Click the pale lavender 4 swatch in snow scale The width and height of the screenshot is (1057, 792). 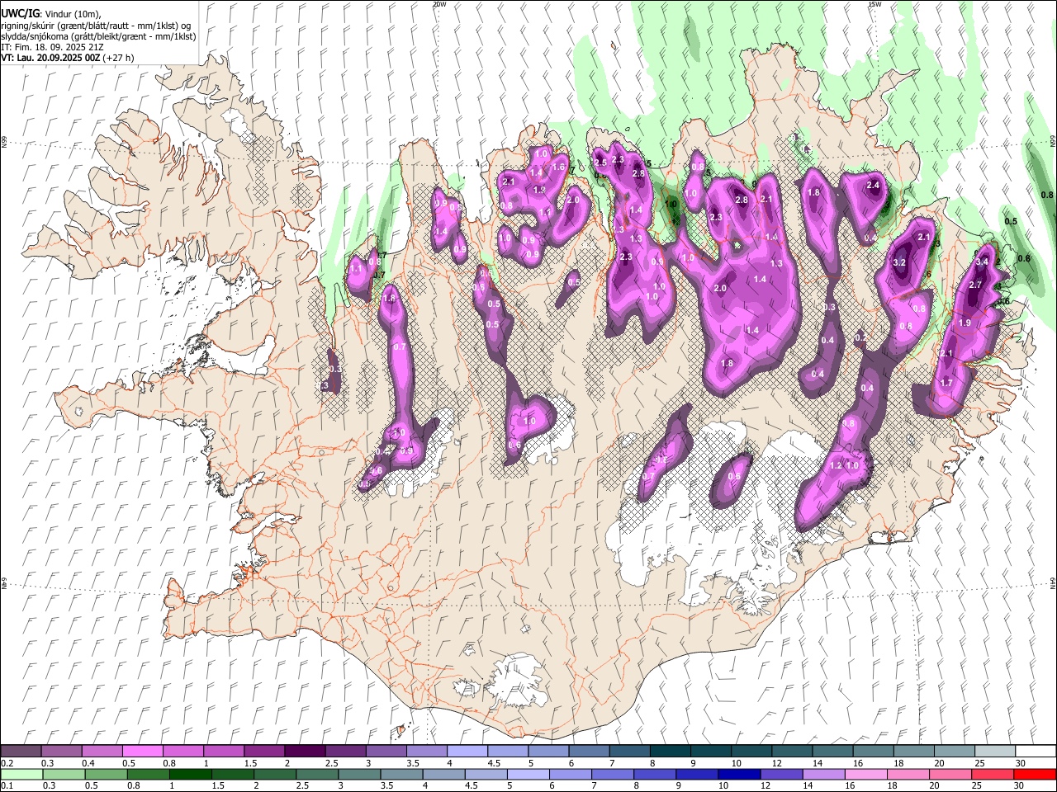(467, 751)
